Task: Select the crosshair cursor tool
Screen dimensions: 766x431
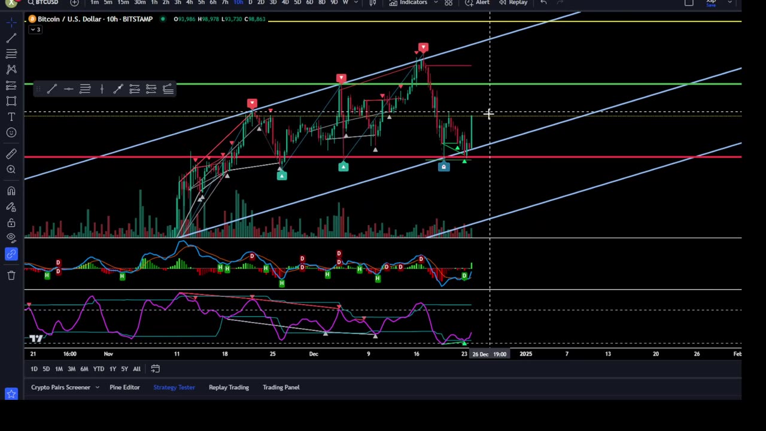Action: (x=11, y=22)
